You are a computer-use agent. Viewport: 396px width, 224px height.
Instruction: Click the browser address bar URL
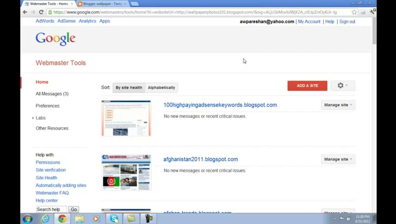coord(195,12)
